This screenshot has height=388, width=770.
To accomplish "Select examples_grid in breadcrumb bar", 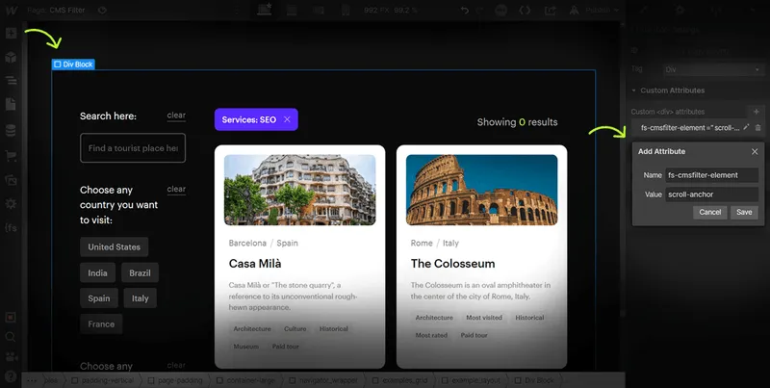I will click(399, 380).
